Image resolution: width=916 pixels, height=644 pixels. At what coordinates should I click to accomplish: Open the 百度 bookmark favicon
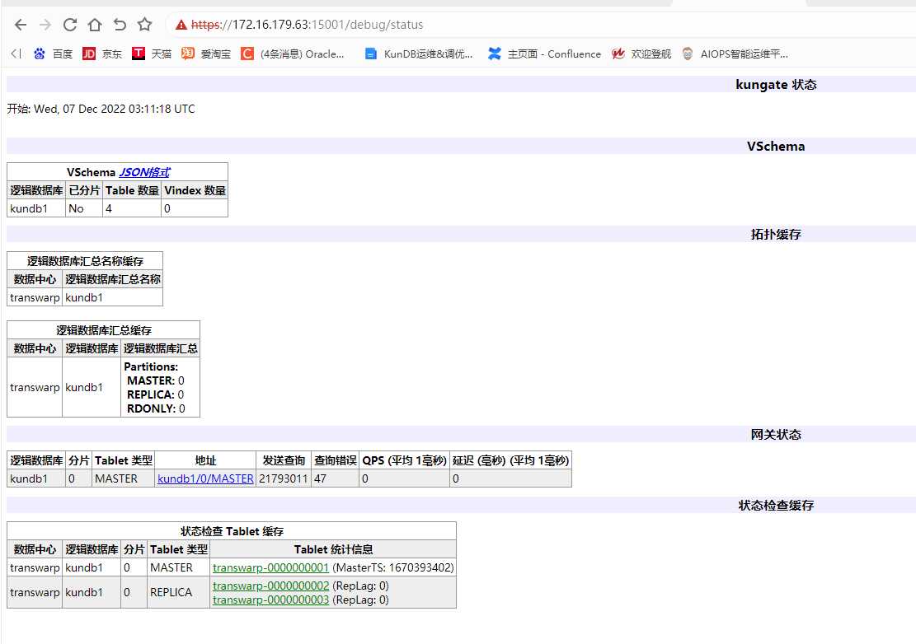[x=40, y=54]
